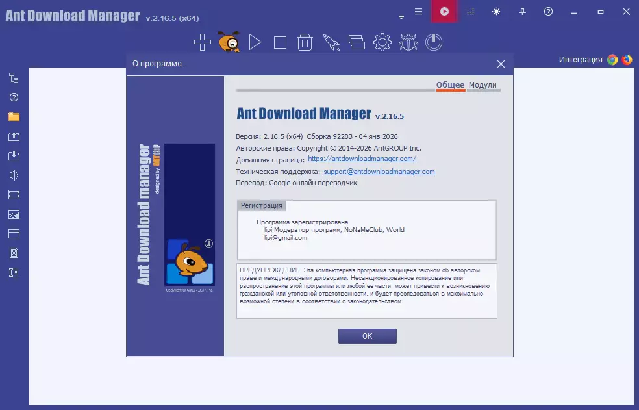Click the Add download plus icon
This screenshot has height=410, width=639.
202,42
